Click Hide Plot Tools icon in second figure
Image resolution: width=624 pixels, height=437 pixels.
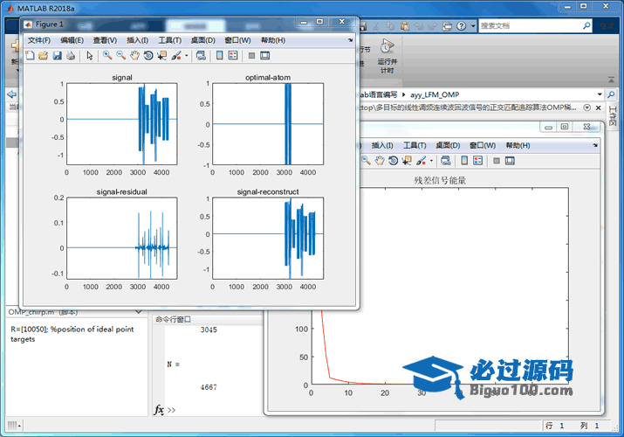point(497,161)
